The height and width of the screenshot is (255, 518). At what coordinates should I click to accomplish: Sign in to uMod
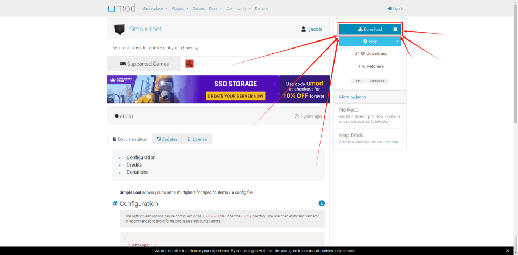tap(396, 8)
